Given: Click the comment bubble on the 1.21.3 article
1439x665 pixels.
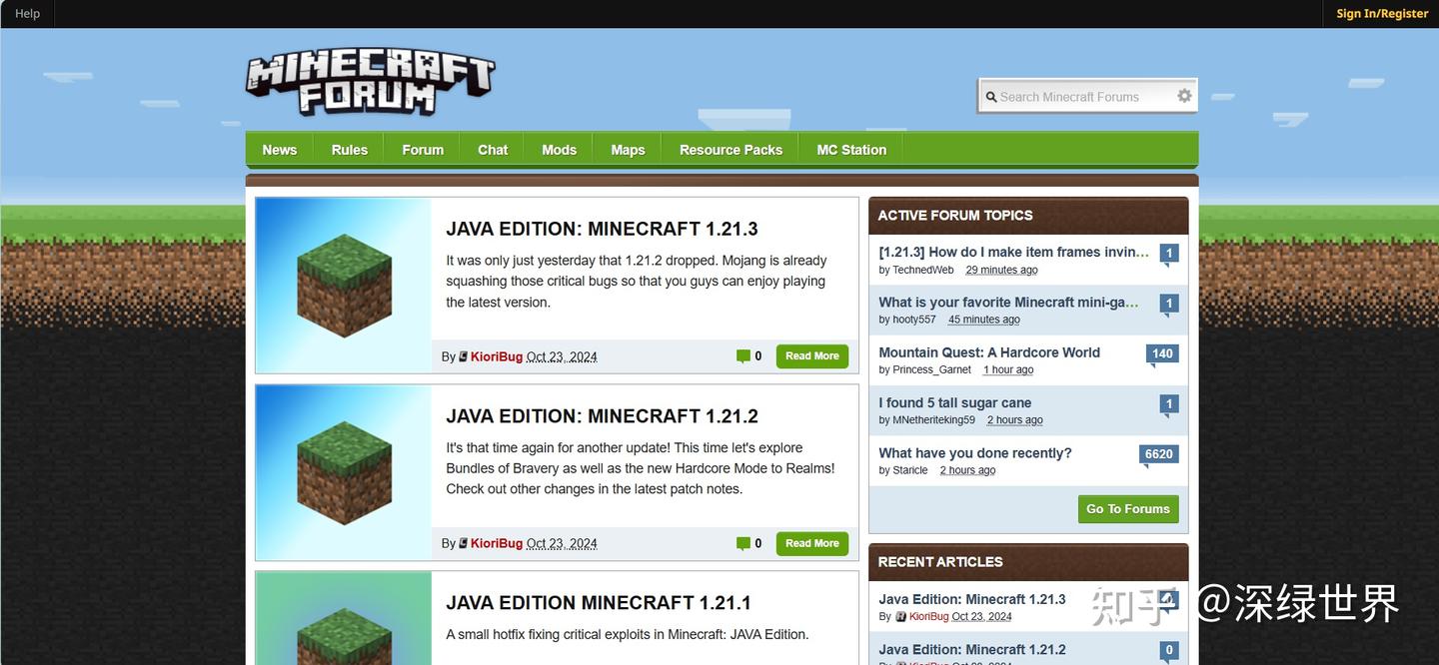Looking at the screenshot, I should click(743, 355).
